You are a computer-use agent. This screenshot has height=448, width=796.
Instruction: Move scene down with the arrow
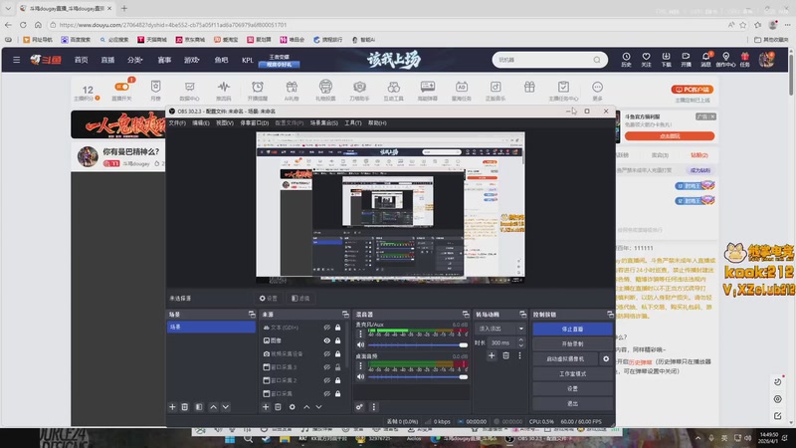226,407
